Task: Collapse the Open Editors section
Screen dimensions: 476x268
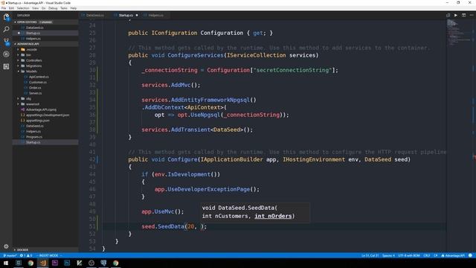Action: 27,22
